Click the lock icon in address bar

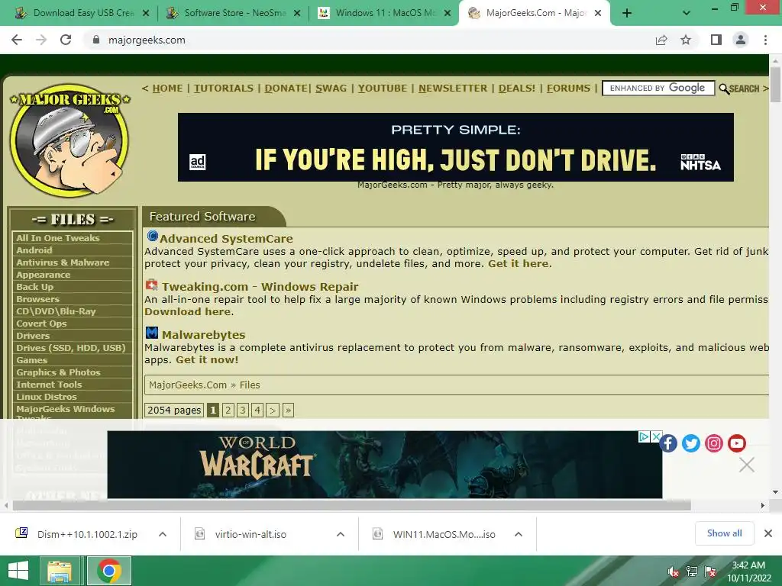96,40
